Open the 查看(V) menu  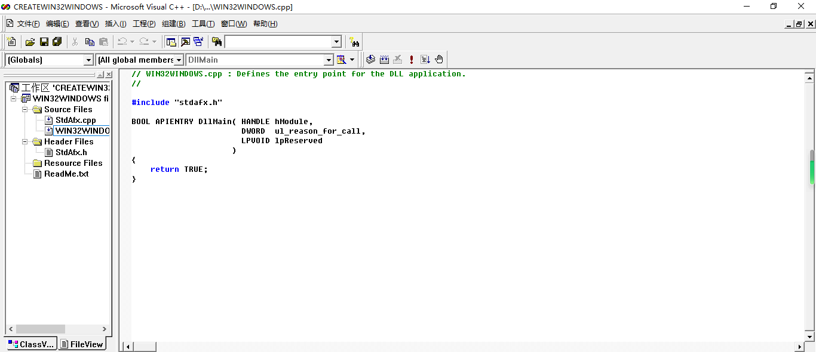click(87, 24)
